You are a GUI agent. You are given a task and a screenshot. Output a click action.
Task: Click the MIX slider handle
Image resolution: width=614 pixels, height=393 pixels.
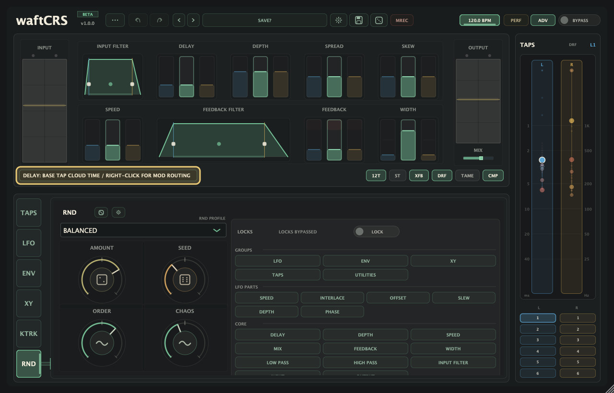[481, 158]
